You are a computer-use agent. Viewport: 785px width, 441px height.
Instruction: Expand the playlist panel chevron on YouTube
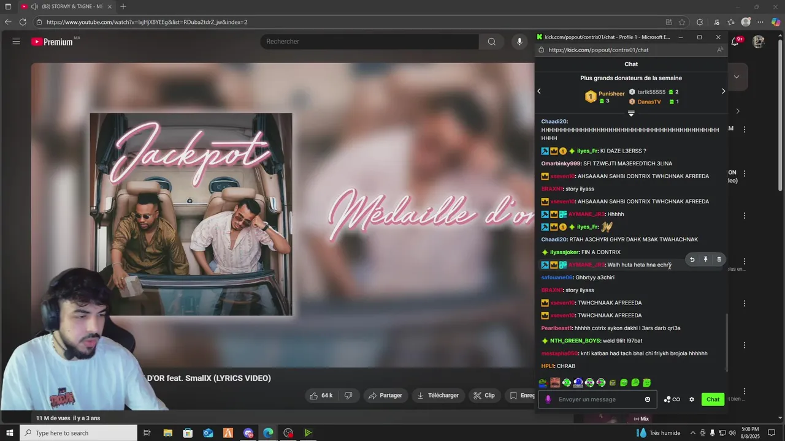737,77
